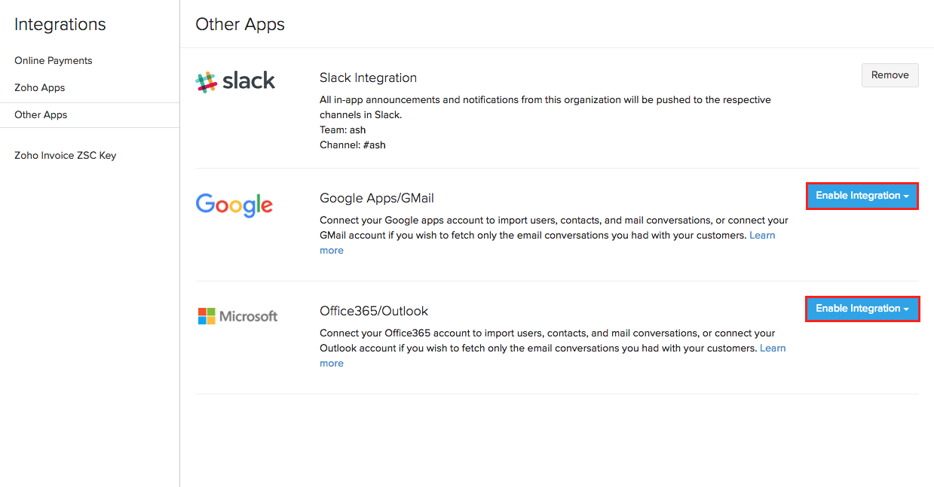
Task: Click Learn more link under Google Apps/GMail
Action: 762,236
